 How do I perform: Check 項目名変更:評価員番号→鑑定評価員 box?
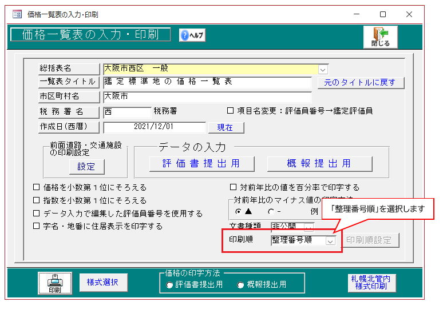pos(231,111)
